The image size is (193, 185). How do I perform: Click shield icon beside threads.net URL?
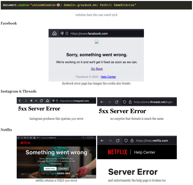coord(125,102)
